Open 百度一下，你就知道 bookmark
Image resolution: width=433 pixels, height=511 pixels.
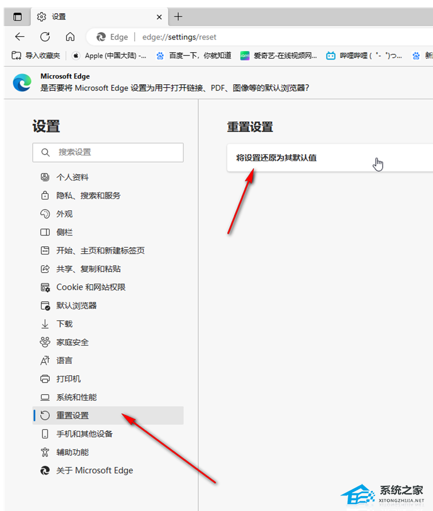pyautogui.click(x=194, y=56)
